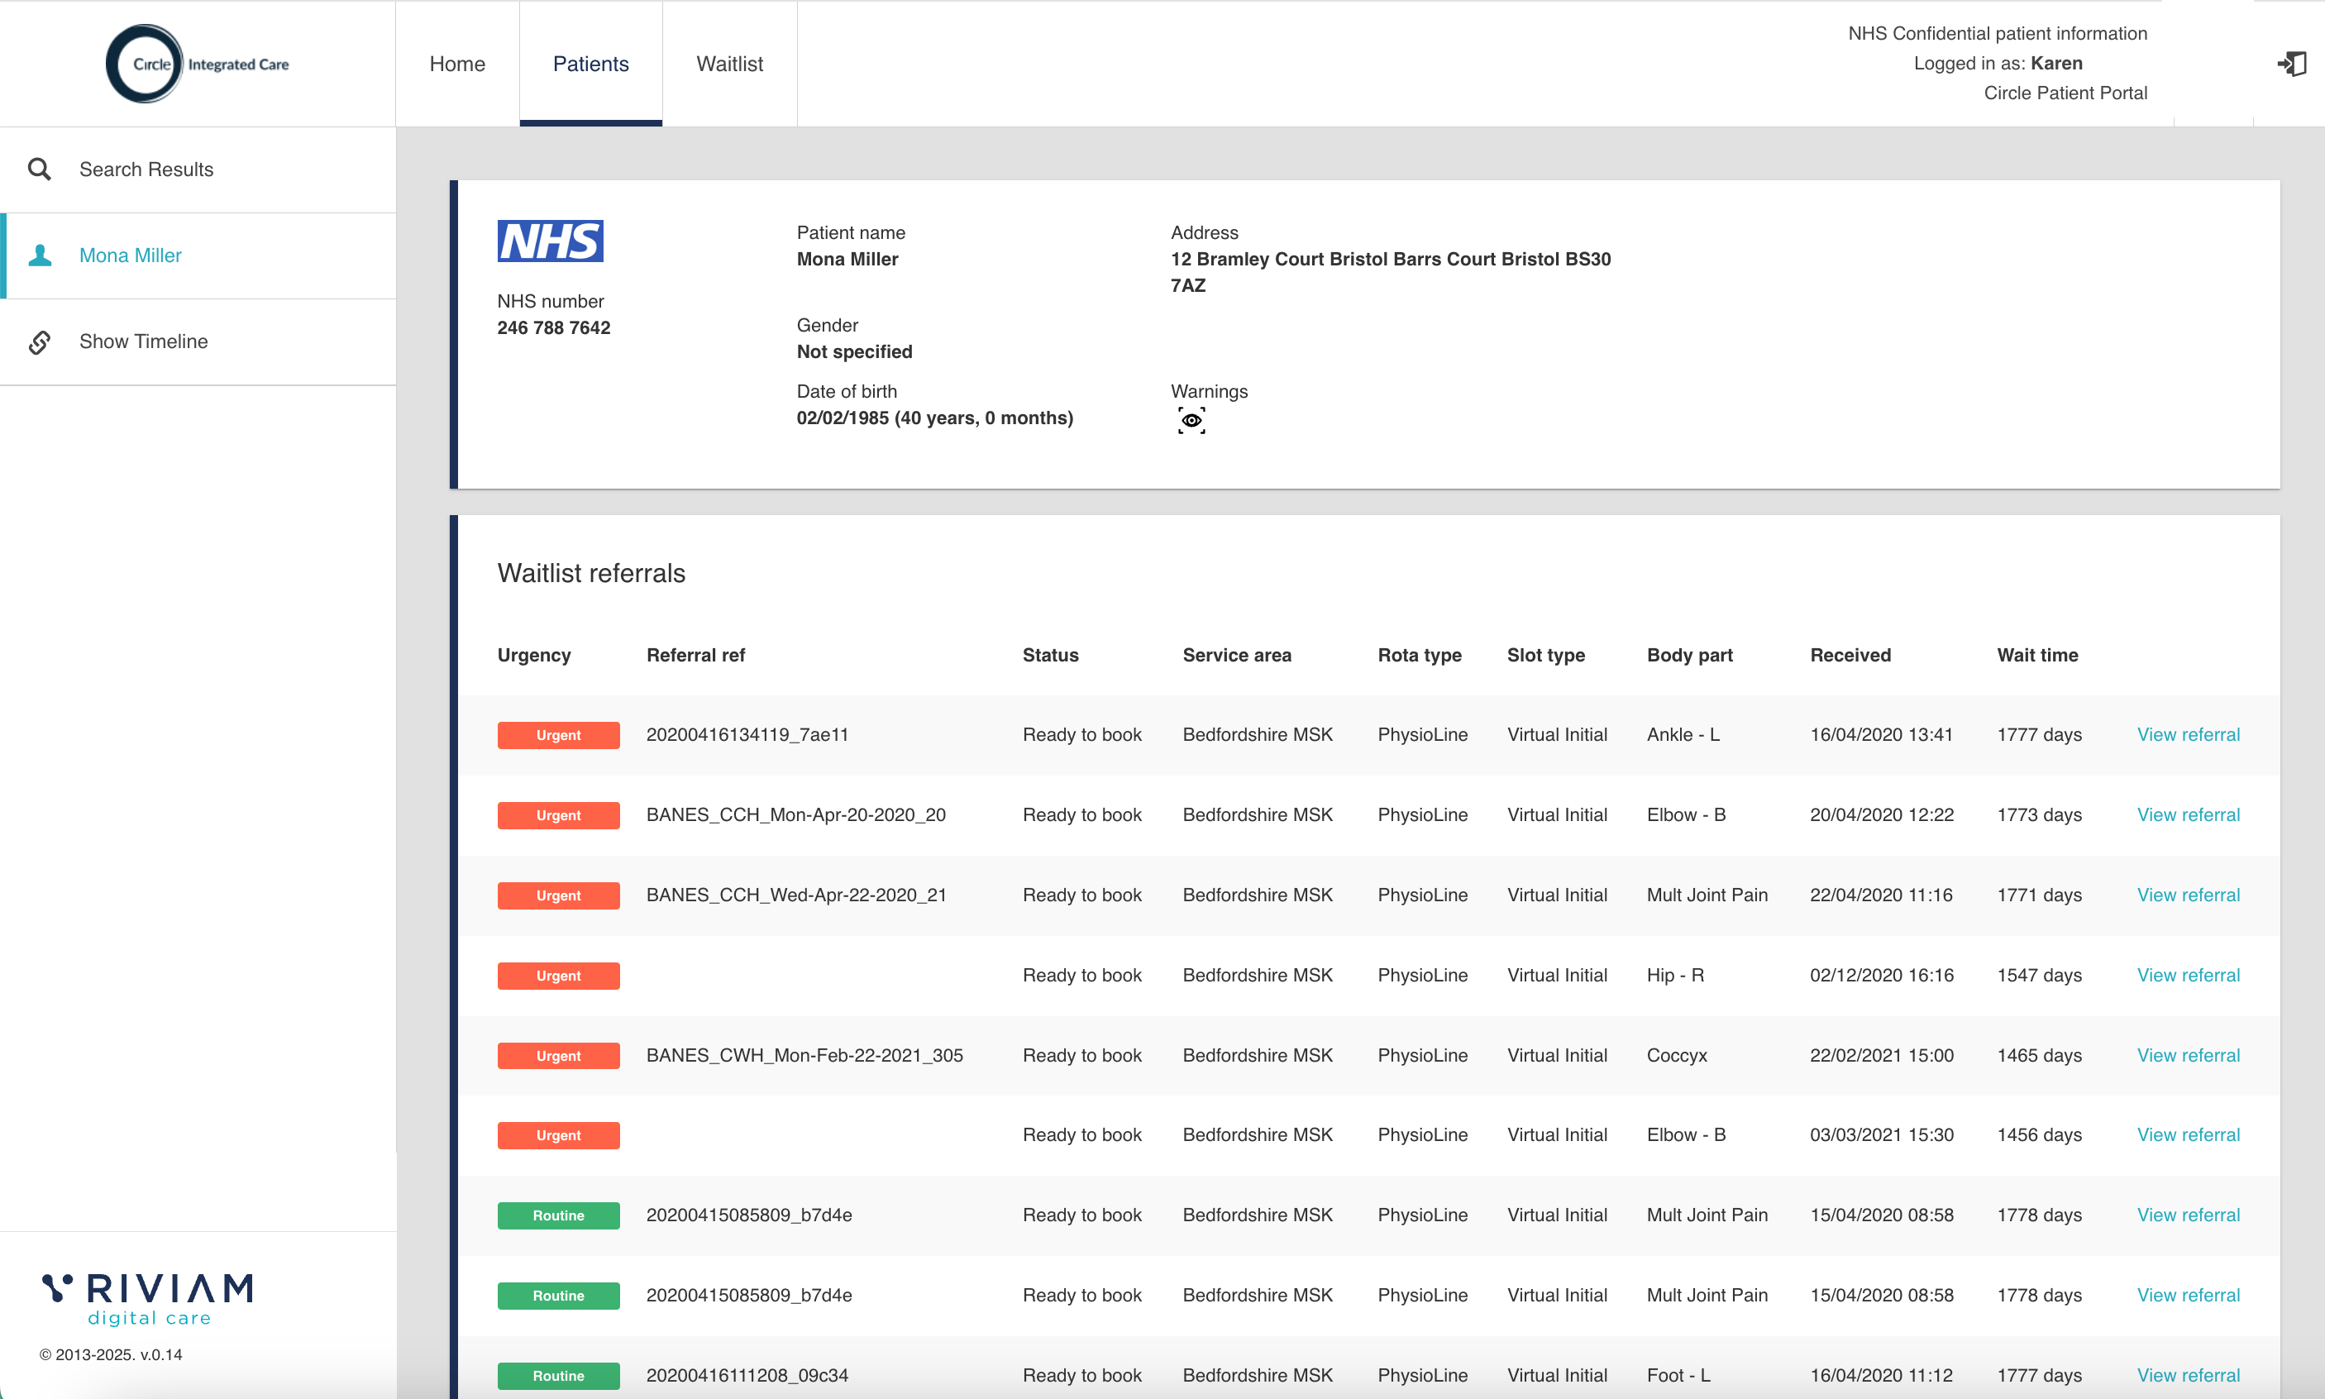Click the link icon beside Show Timeline
This screenshot has width=2325, height=1399.
tap(40, 342)
